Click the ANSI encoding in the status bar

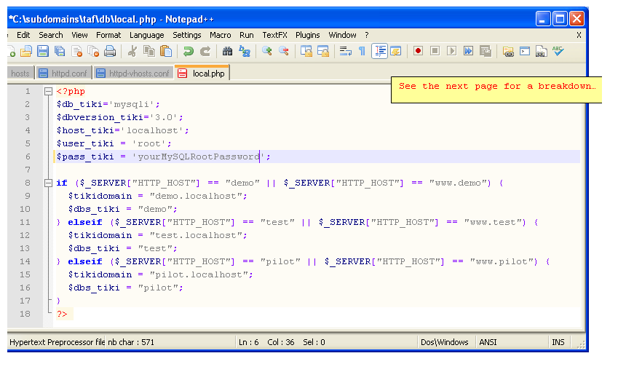488,342
